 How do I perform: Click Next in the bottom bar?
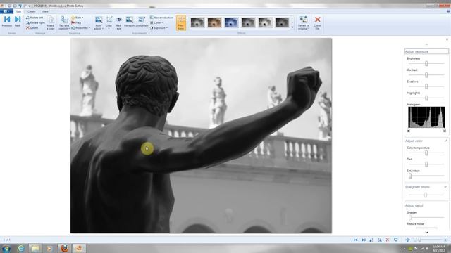[x=364, y=240]
